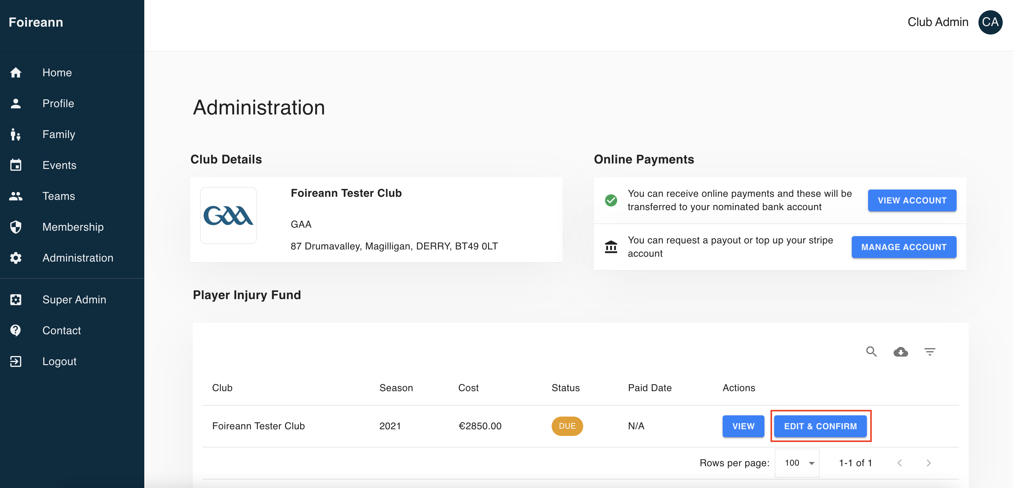Image resolution: width=1013 pixels, height=488 pixels.
Task: Open the filter icon on the injury fund table
Action: click(x=930, y=352)
